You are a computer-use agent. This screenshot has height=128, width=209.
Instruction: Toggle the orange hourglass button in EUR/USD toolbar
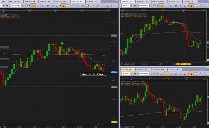click(x=64, y=5)
